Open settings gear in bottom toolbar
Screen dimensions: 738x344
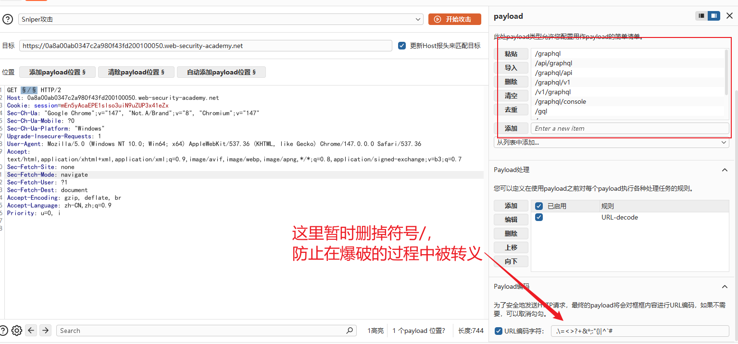pyautogui.click(x=17, y=331)
